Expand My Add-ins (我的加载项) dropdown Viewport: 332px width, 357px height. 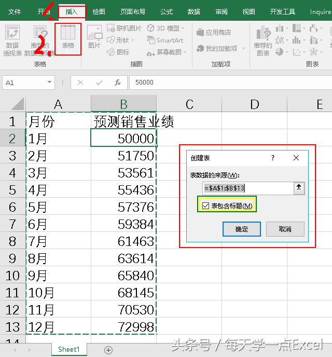tap(243, 48)
